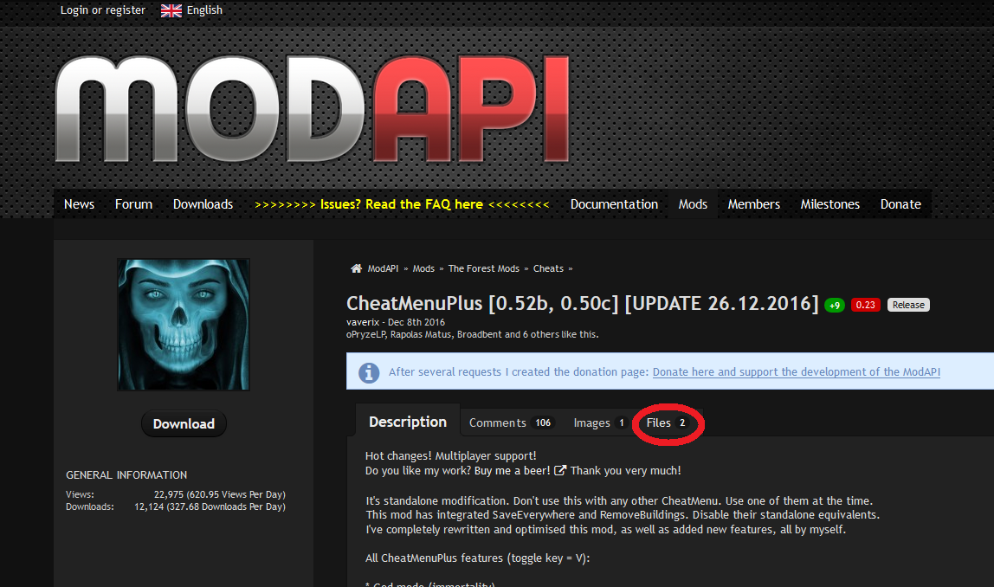Screen dimensions: 994x587
Task: Open the skull mod thumbnail image
Action: coord(184,325)
